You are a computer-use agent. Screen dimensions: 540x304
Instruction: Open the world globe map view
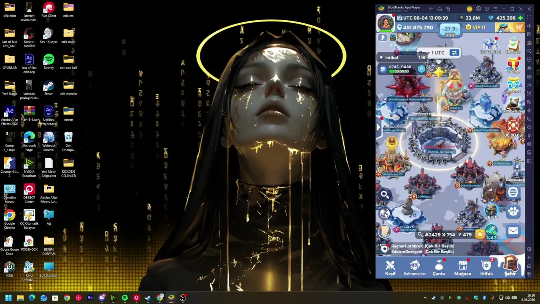[384, 213]
